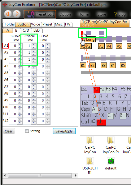
Task: Click the A6 S-Hold Time value field
Action: pyautogui.click(x=13, y=80)
